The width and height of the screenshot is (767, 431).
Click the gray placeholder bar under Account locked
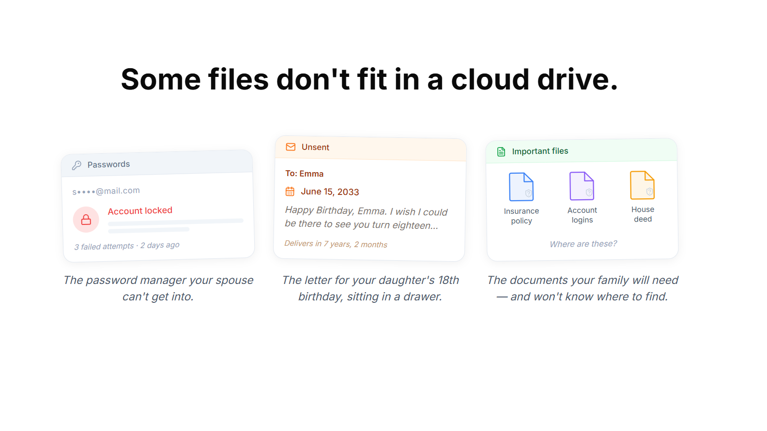pos(175,222)
